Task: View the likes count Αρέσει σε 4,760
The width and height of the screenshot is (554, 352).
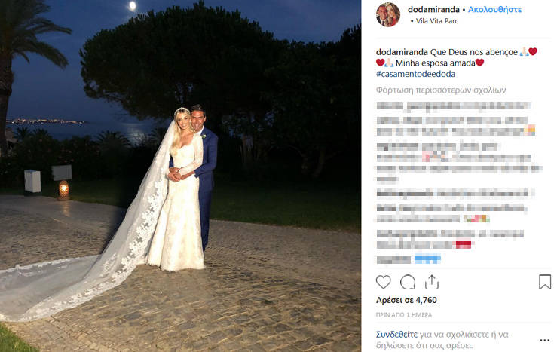Action: (x=406, y=300)
